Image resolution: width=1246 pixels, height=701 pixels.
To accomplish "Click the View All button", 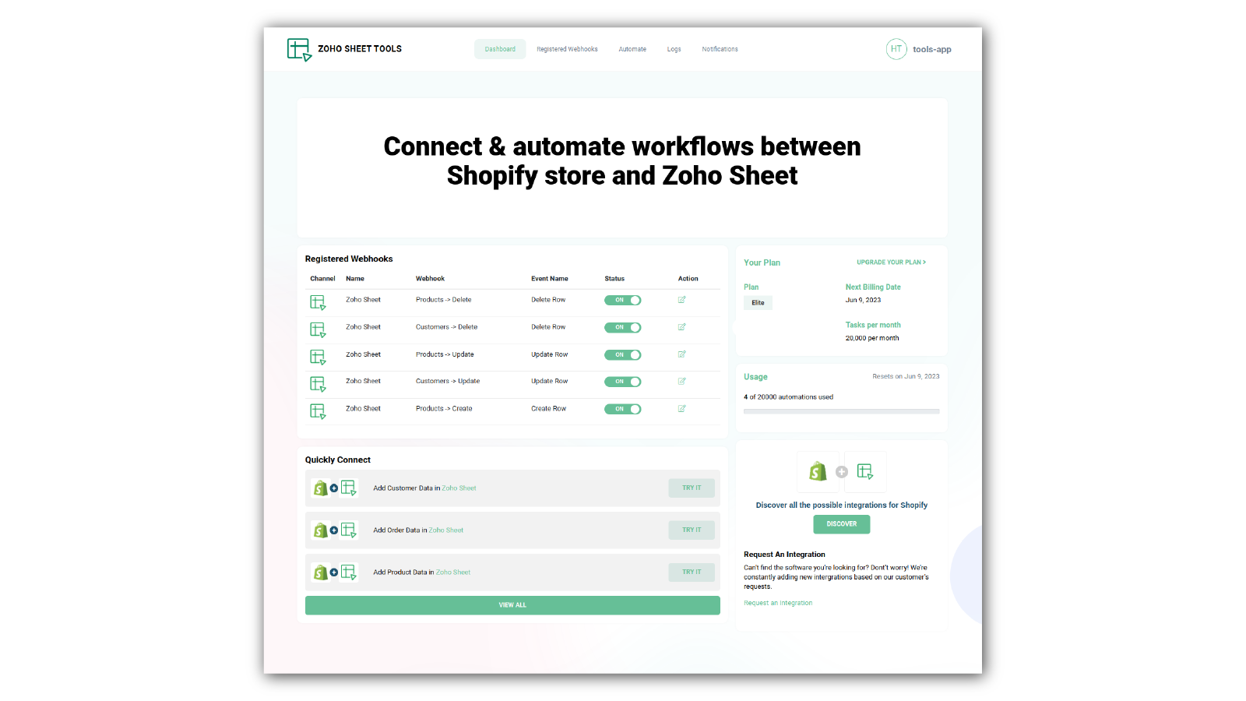I will (x=512, y=605).
